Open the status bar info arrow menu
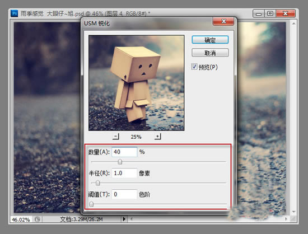Viewport: 308px width, 234px height. click(x=124, y=219)
